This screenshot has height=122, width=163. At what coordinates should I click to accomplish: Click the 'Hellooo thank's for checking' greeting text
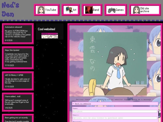(115, 99)
